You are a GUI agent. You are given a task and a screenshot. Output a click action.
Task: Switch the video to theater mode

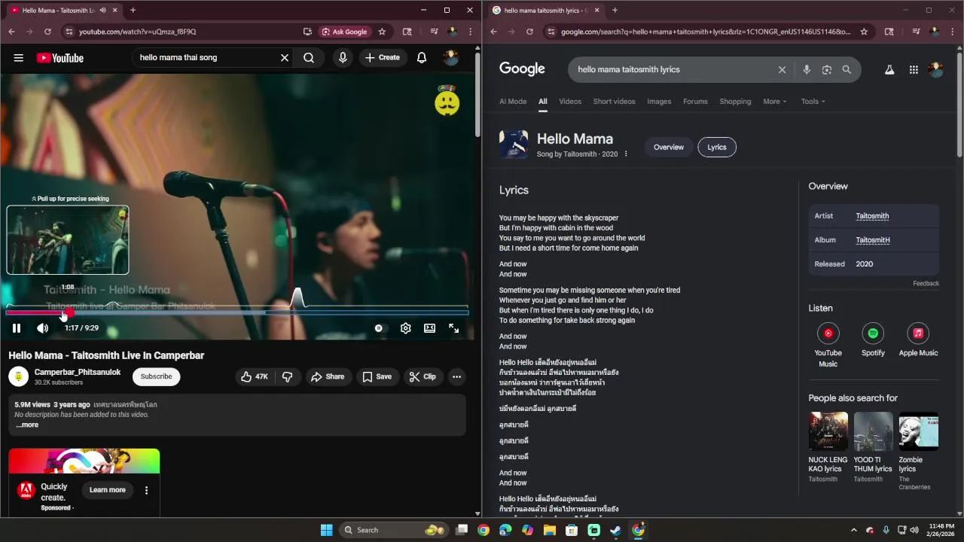(429, 328)
